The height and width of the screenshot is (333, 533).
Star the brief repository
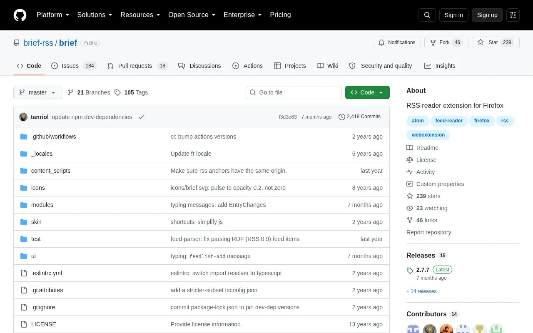[496, 42]
